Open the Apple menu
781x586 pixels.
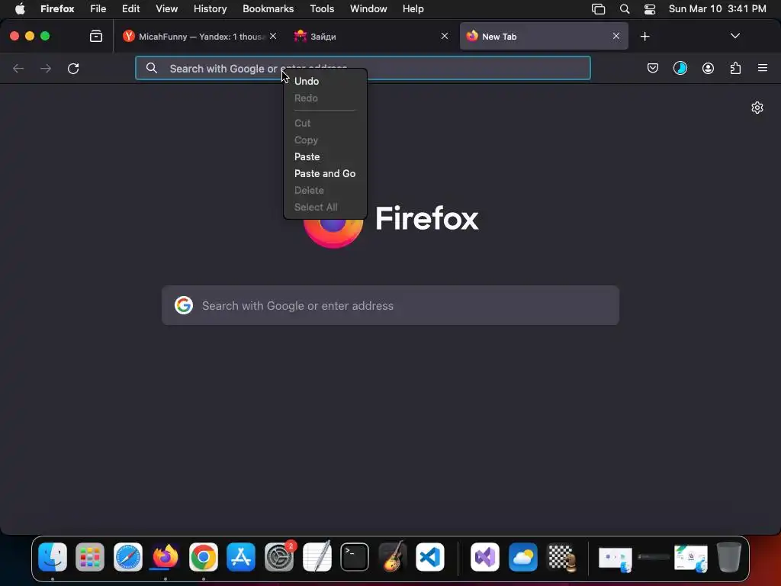coord(20,8)
